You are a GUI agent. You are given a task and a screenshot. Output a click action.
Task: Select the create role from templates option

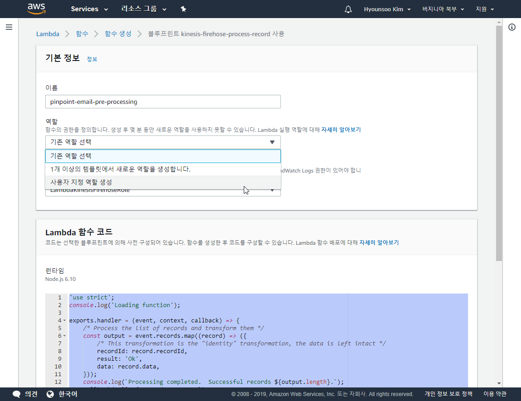[x=163, y=169]
